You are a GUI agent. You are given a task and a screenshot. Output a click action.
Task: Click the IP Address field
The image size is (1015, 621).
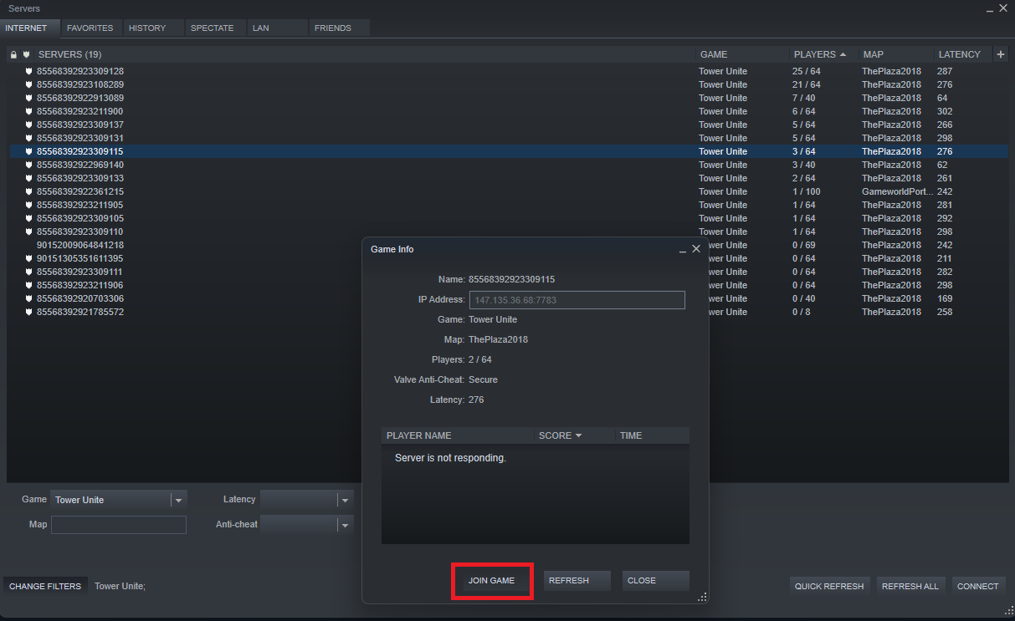coord(577,300)
